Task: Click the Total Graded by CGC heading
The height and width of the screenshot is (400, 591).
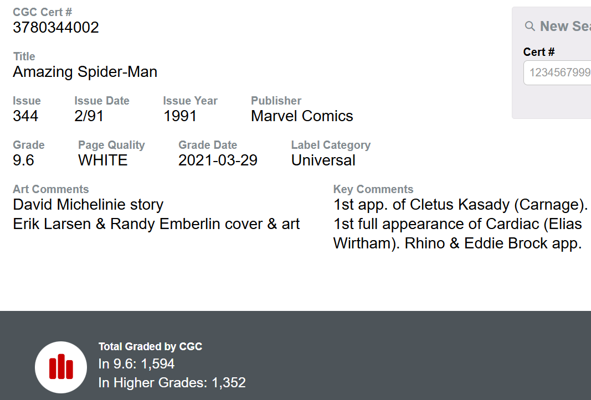Action: pos(150,347)
